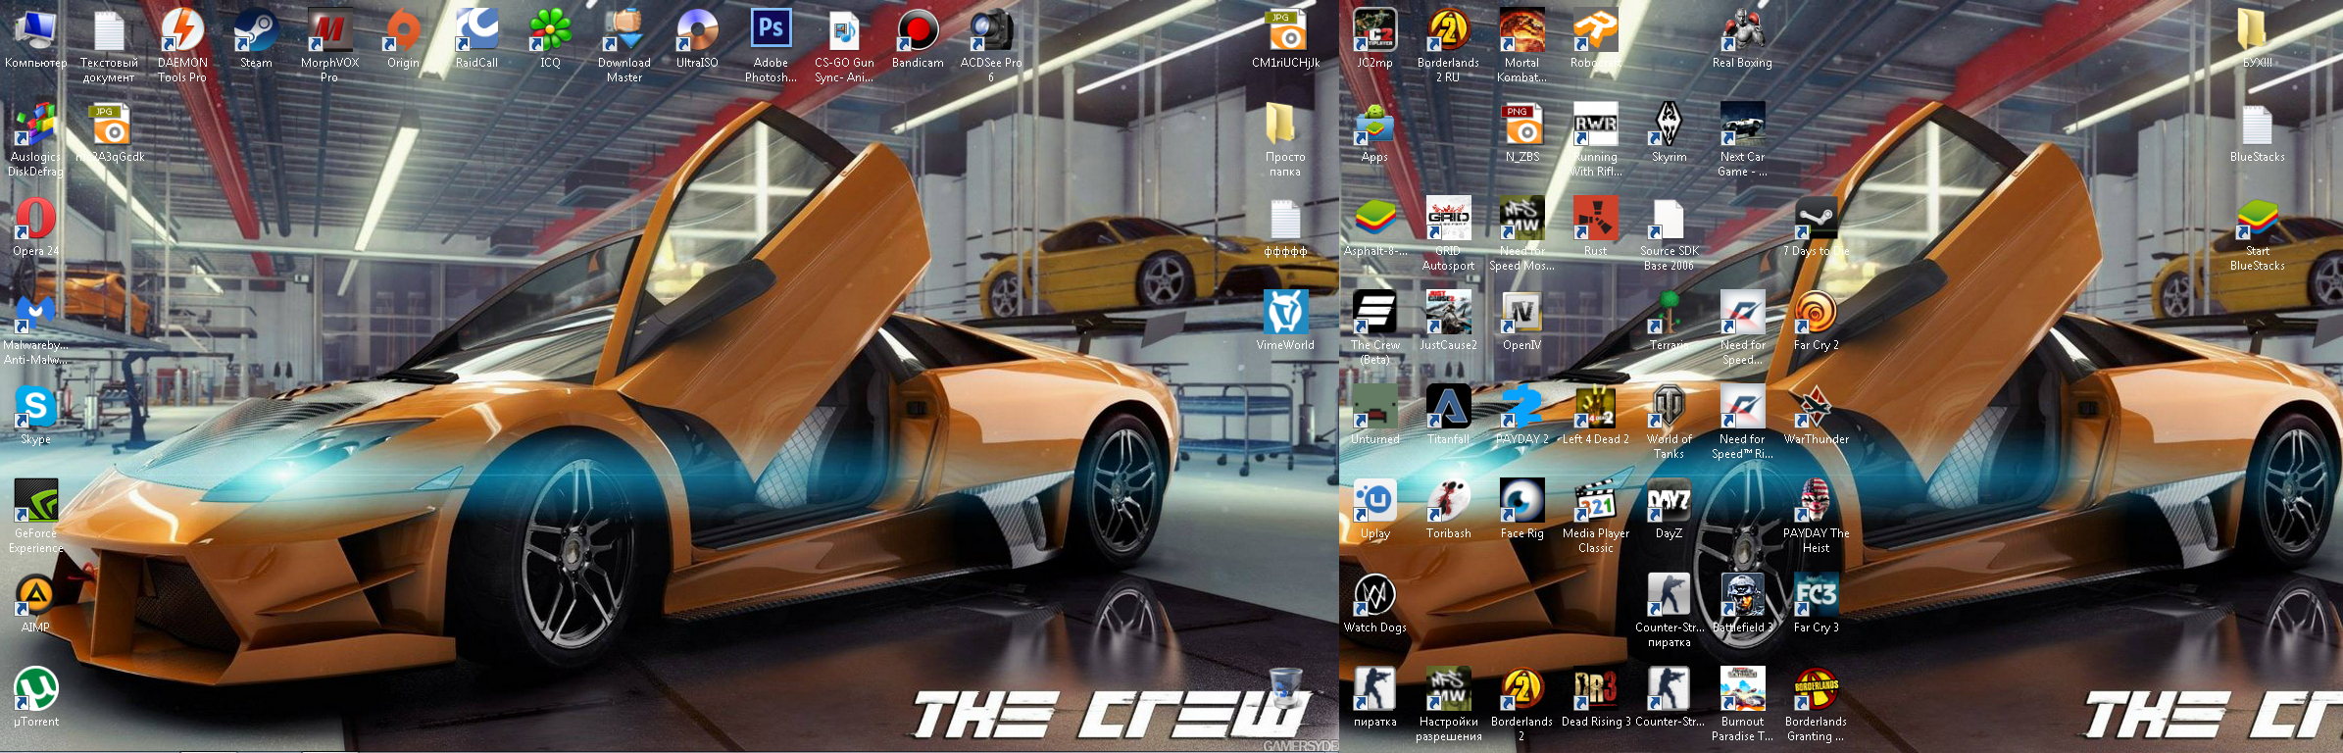Viewport: 2343px width, 753px height.
Task: Launch the Real Boxing game icon
Action: click(1742, 31)
